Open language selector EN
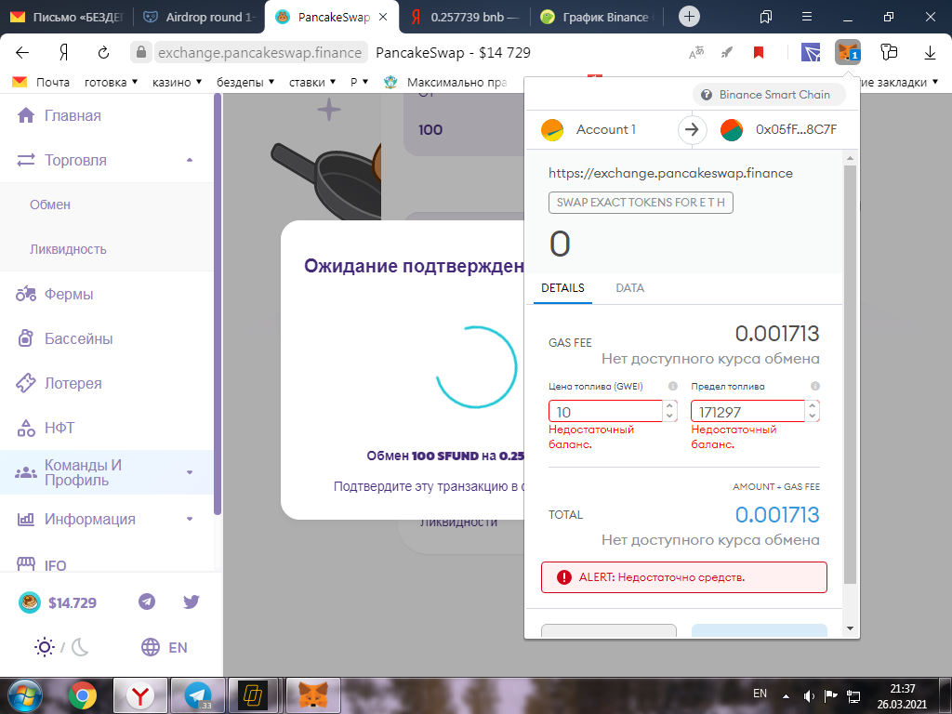 coord(164,647)
